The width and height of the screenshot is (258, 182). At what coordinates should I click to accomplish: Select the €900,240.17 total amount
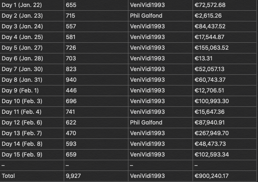(x=212, y=176)
